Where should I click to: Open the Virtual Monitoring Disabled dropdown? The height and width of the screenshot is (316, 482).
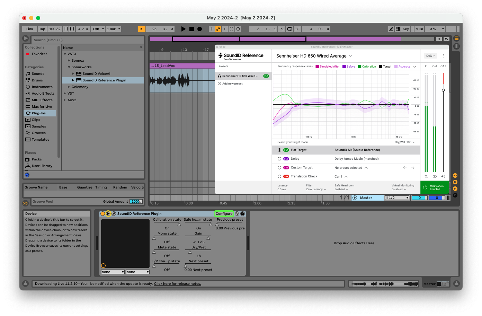(399, 190)
